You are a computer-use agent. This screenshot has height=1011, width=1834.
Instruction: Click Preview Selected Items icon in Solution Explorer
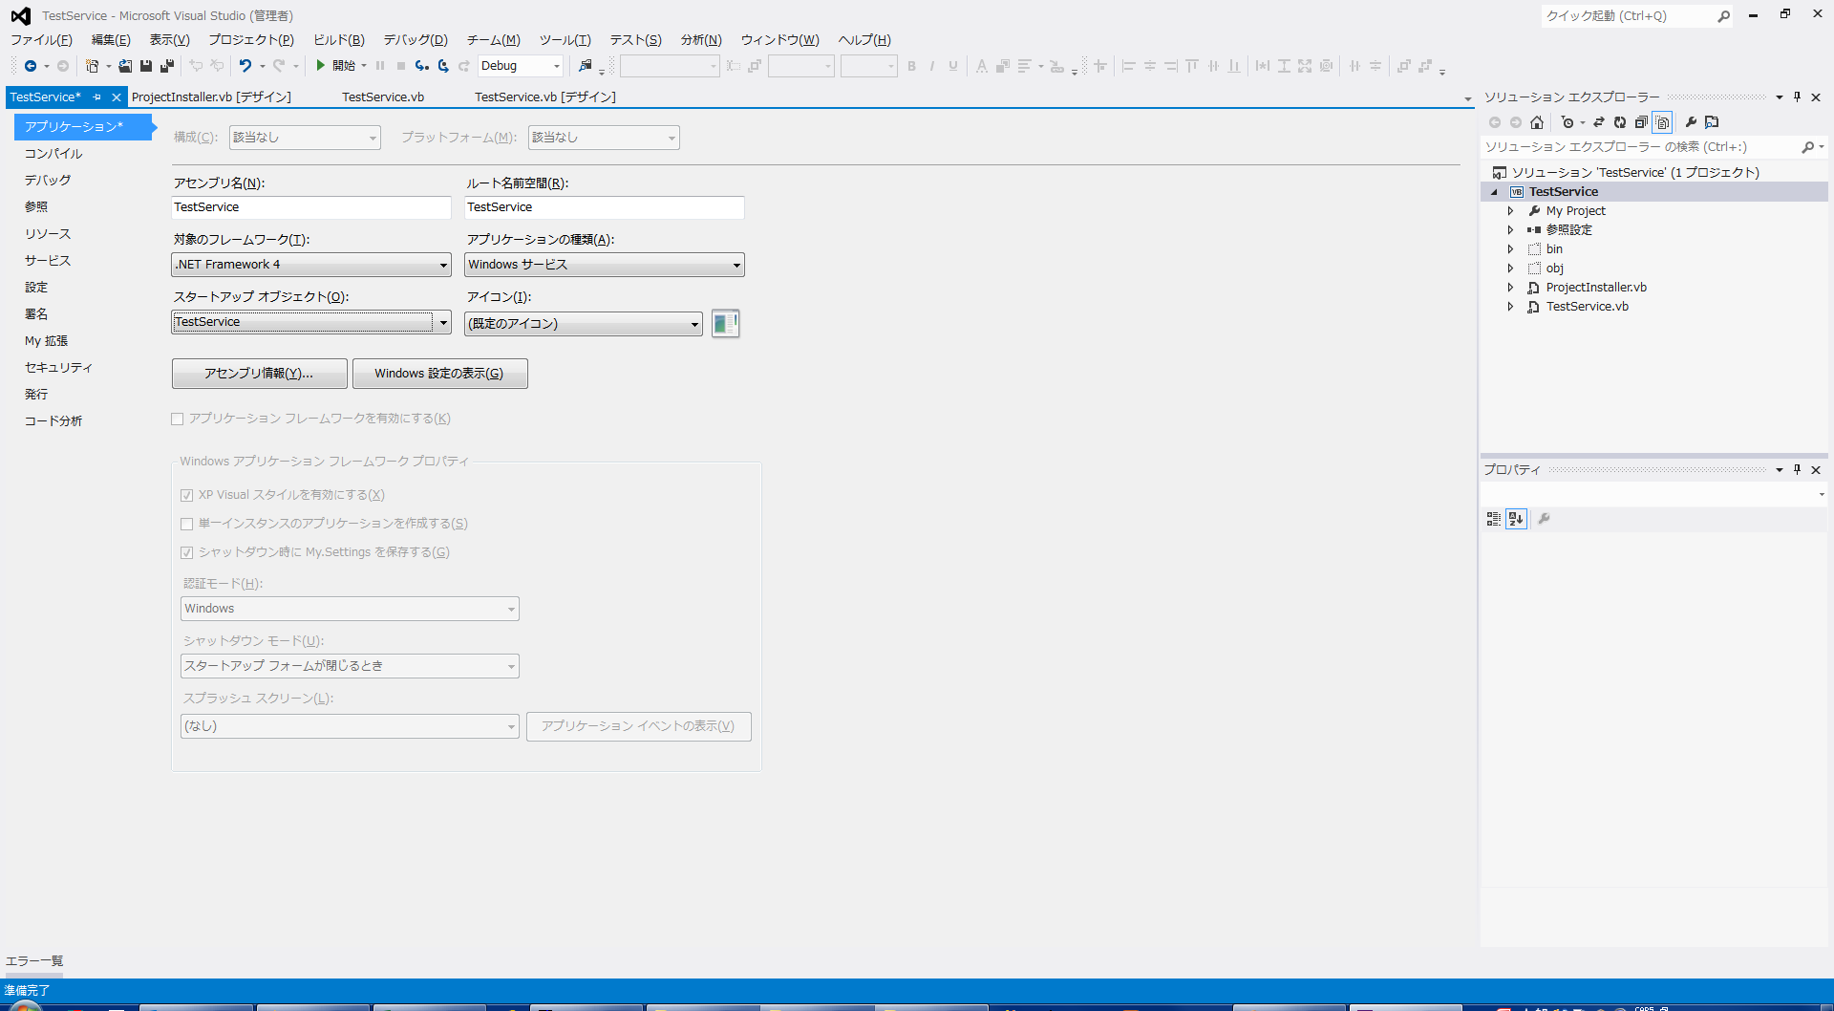(1712, 122)
